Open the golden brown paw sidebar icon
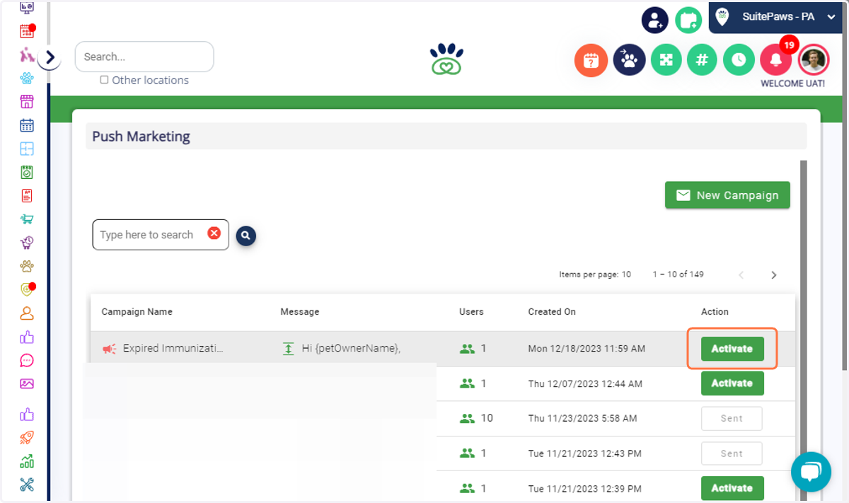This screenshot has width=849, height=503. coord(27,266)
